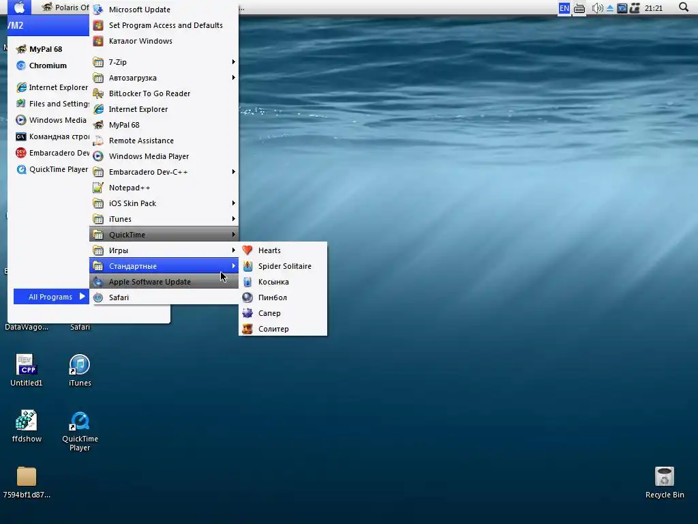Open on-screen keyboard tray icon
The width and height of the screenshot is (698, 524).
point(579,8)
